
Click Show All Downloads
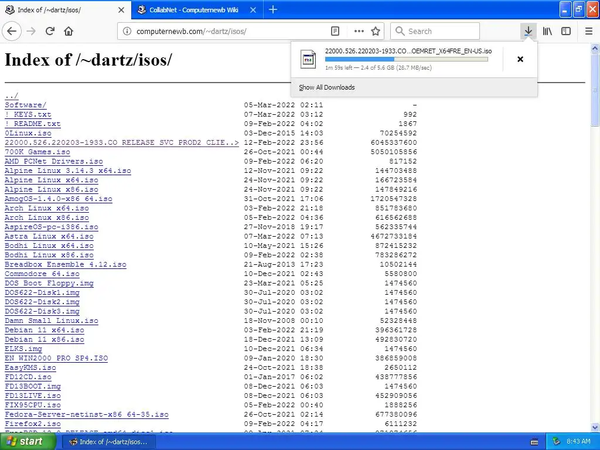click(x=327, y=87)
